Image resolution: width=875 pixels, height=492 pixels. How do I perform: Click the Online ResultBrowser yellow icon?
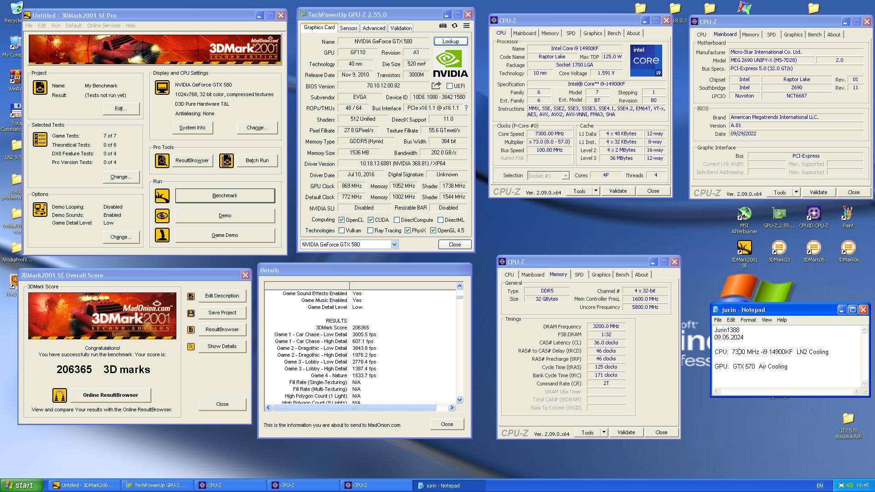60,395
